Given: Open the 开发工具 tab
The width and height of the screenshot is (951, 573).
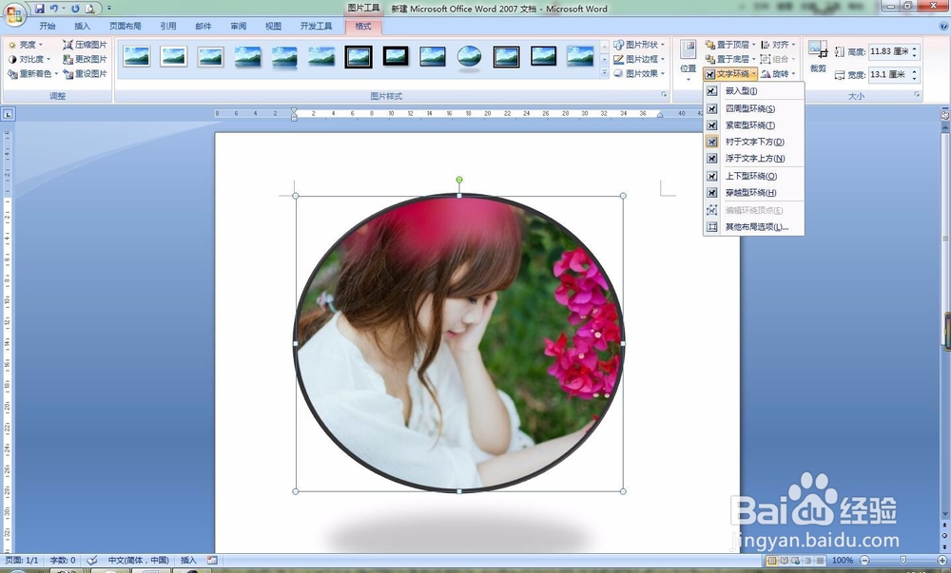Looking at the screenshot, I should pos(316,26).
